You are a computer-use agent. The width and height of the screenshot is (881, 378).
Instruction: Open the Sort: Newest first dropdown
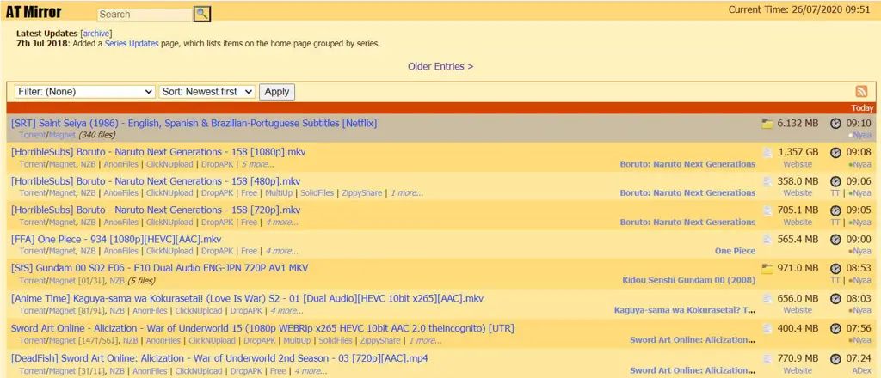(x=207, y=91)
